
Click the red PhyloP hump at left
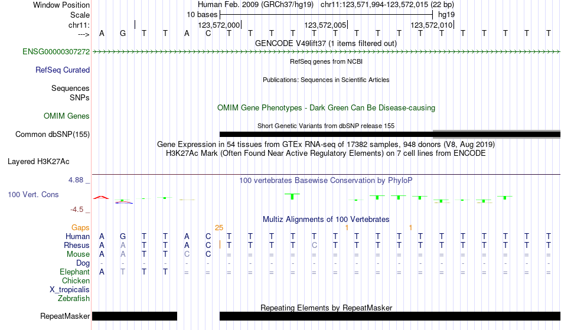pyautogui.click(x=101, y=197)
